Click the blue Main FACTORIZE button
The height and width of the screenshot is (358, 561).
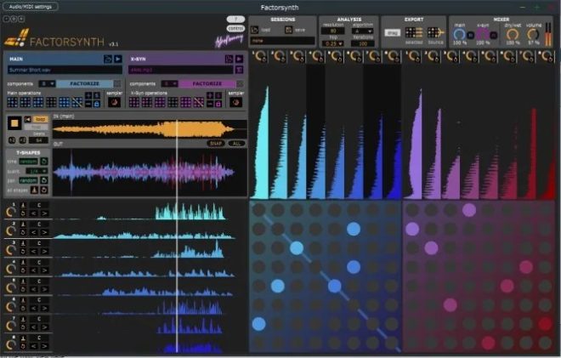(x=84, y=83)
